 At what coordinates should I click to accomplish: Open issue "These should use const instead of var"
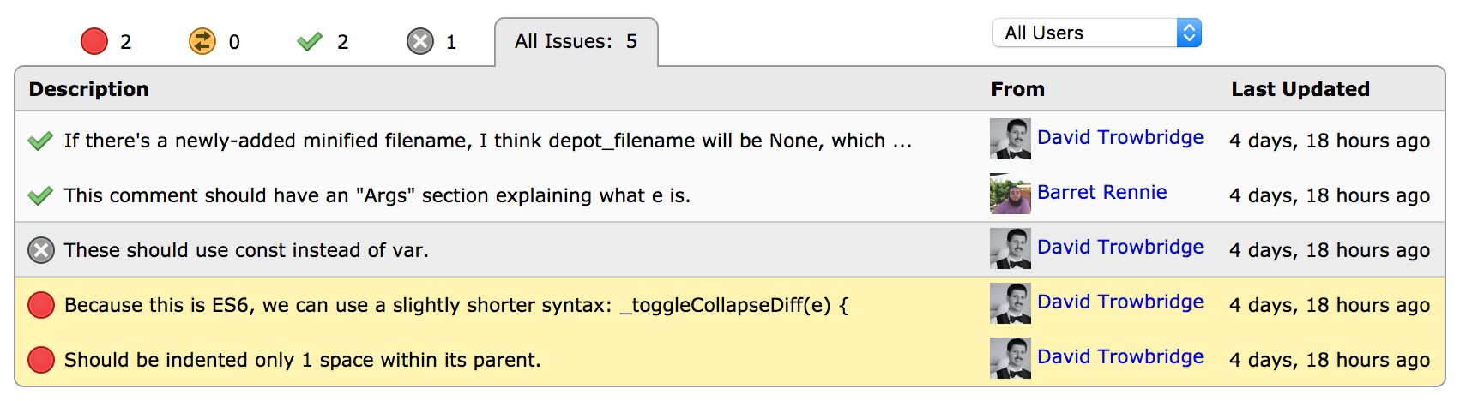pyautogui.click(x=246, y=250)
